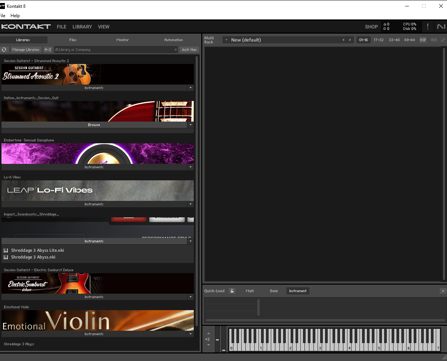This screenshot has height=361, width=447.
Task: Click the Instruments bar under the Lo-Fi Vibes banner
Action: [94, 204]
